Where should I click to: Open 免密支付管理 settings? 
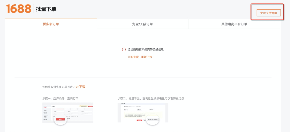coord(269,13)
